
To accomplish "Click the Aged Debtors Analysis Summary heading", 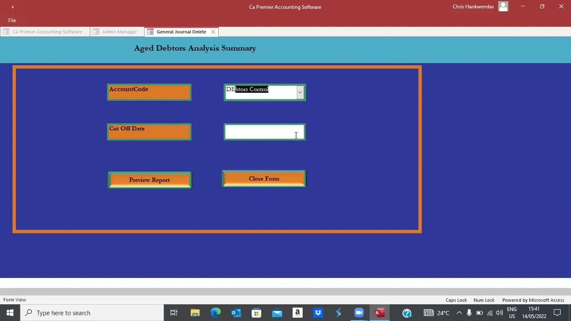I will point(195,48).
